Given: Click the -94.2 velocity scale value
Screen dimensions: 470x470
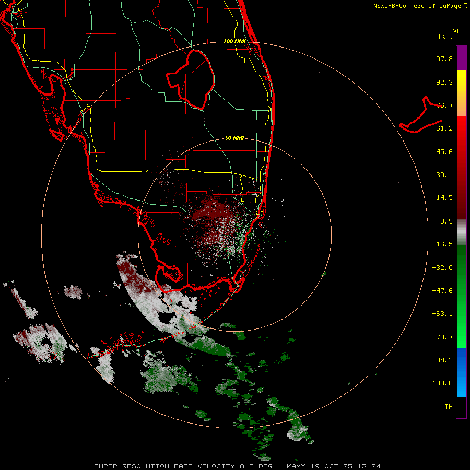Looking at the screenshot, I should coord(442,360).
